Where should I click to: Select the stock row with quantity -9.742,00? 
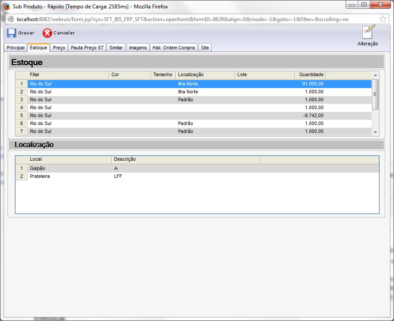pyautogui.click(x=193, y=115)
